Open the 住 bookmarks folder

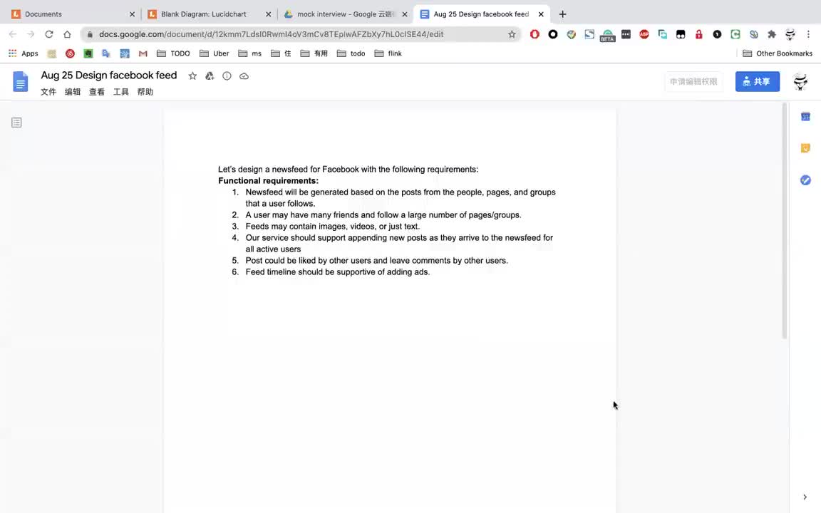click(282, 53)
